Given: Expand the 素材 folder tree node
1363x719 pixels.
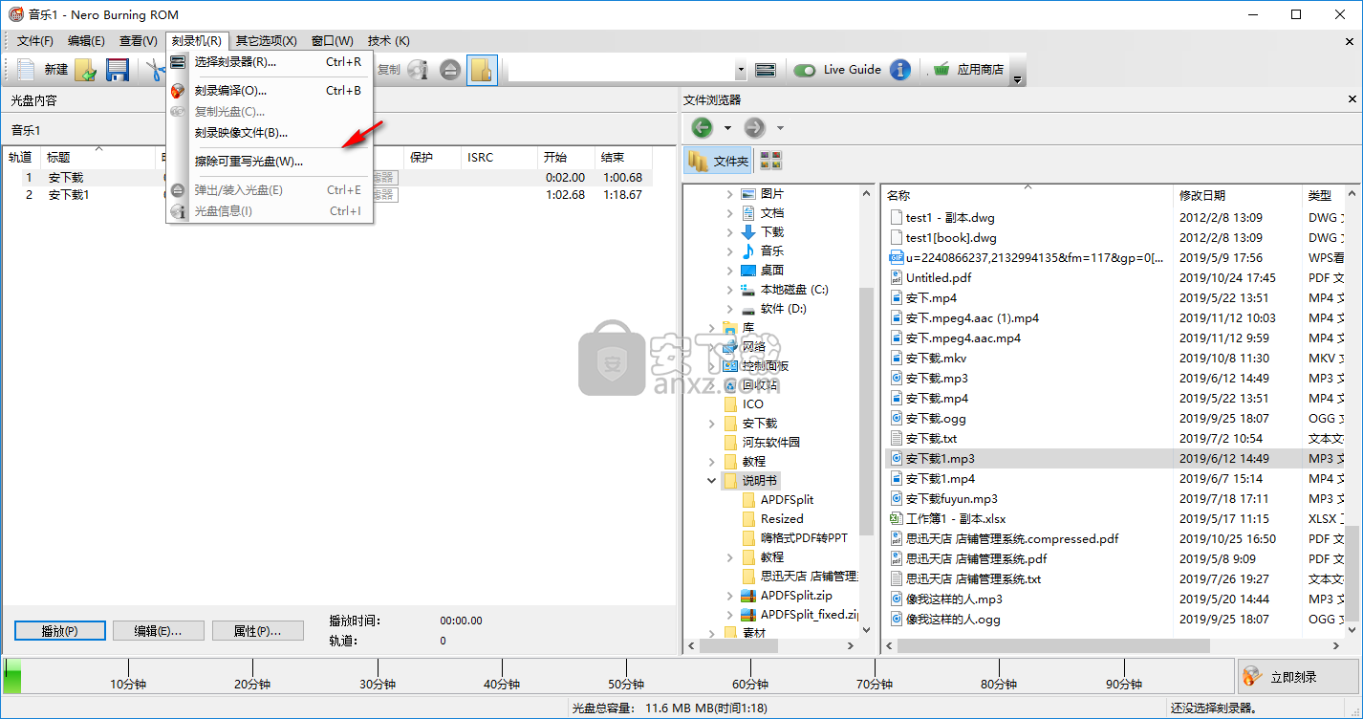Looking at the screenshot, I should point(712,633).
